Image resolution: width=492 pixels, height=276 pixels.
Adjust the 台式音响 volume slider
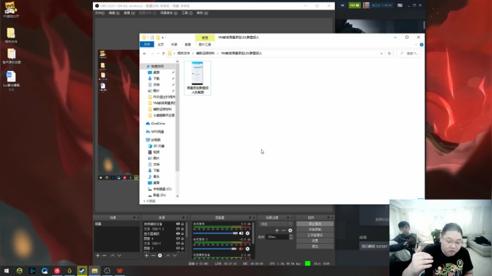click(215, 234)
